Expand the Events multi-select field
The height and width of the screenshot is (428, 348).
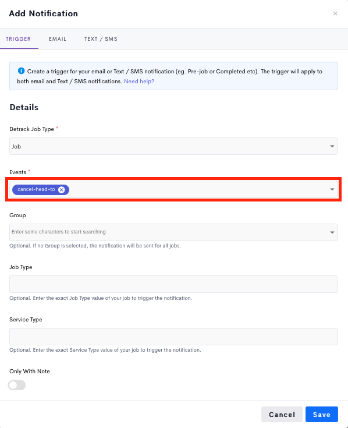coord(173,189)
